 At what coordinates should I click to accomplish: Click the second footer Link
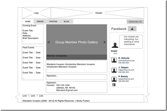point(33,96)
